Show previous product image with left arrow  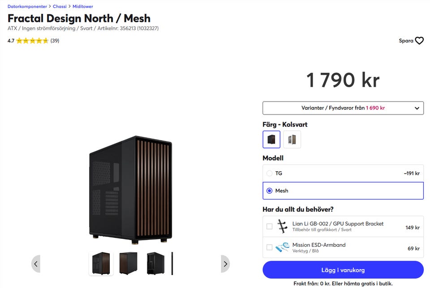tap(36, 264)
